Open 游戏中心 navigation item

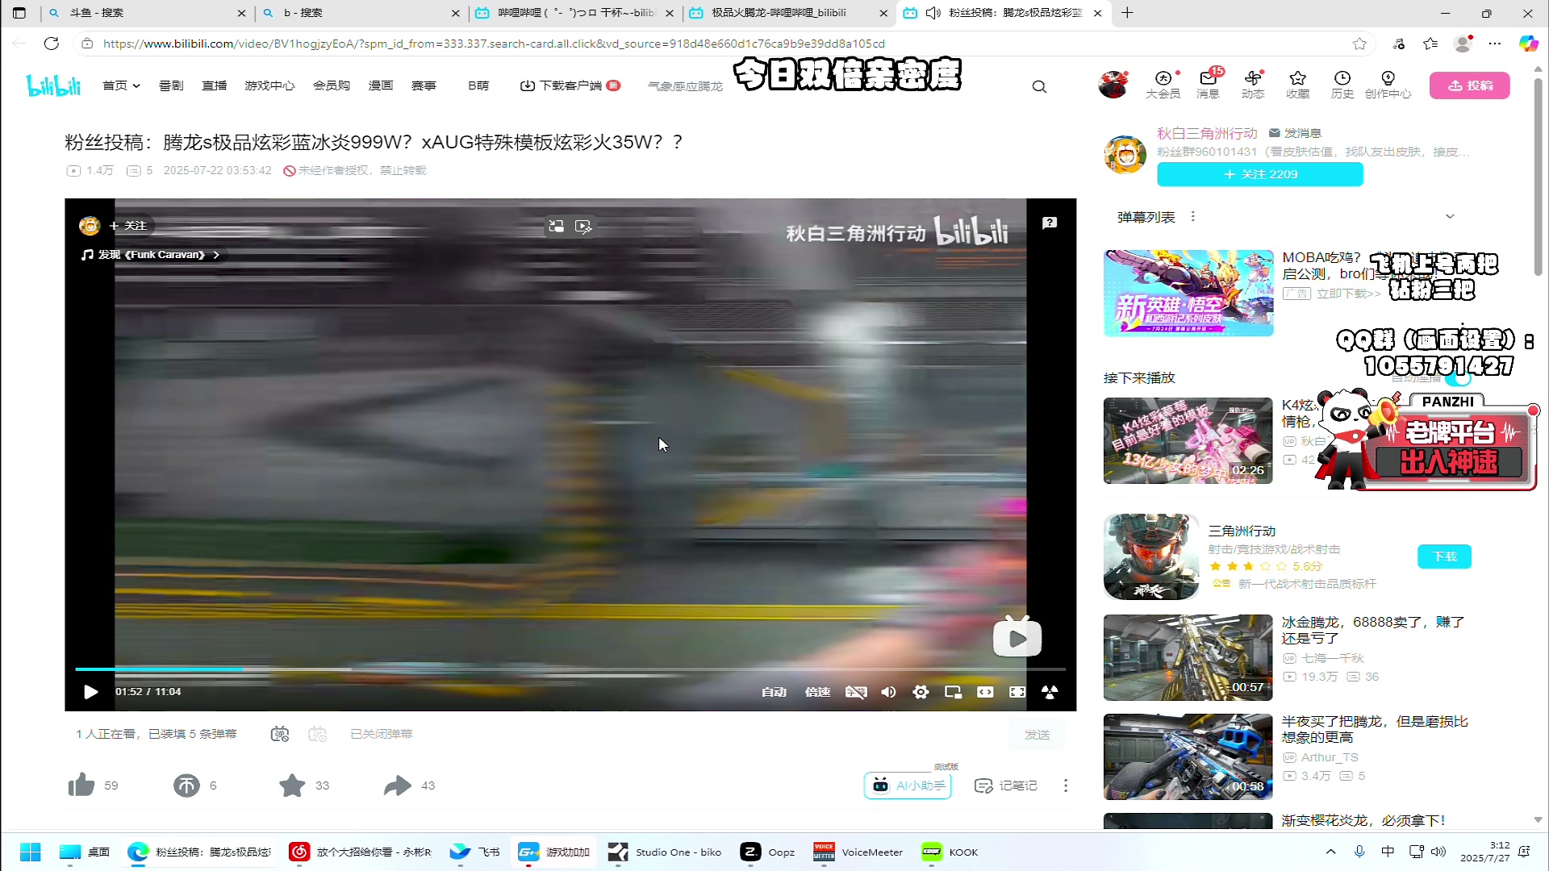(269, 85)
